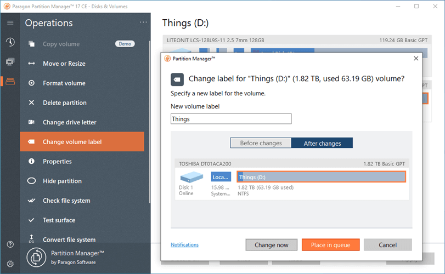Click the Move or Resize arrow icon

click(x=31, y=64)
